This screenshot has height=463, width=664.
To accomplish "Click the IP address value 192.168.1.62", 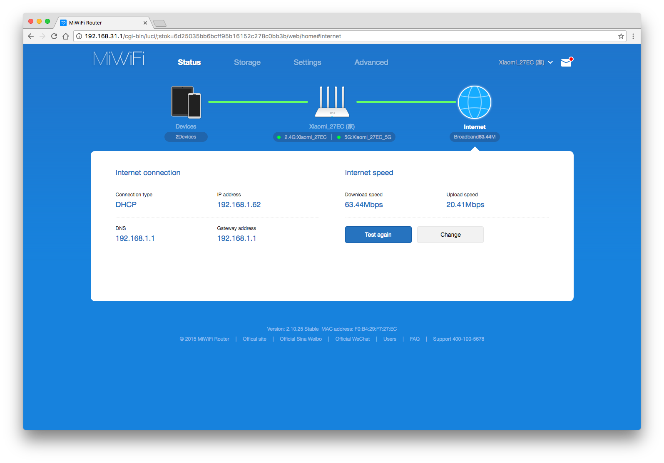I will [239, 205].
